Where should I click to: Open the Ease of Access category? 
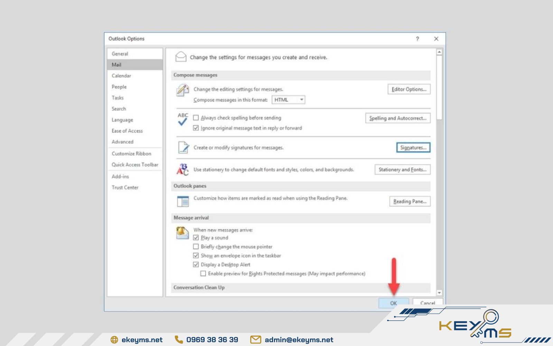[x=135, y=131]
